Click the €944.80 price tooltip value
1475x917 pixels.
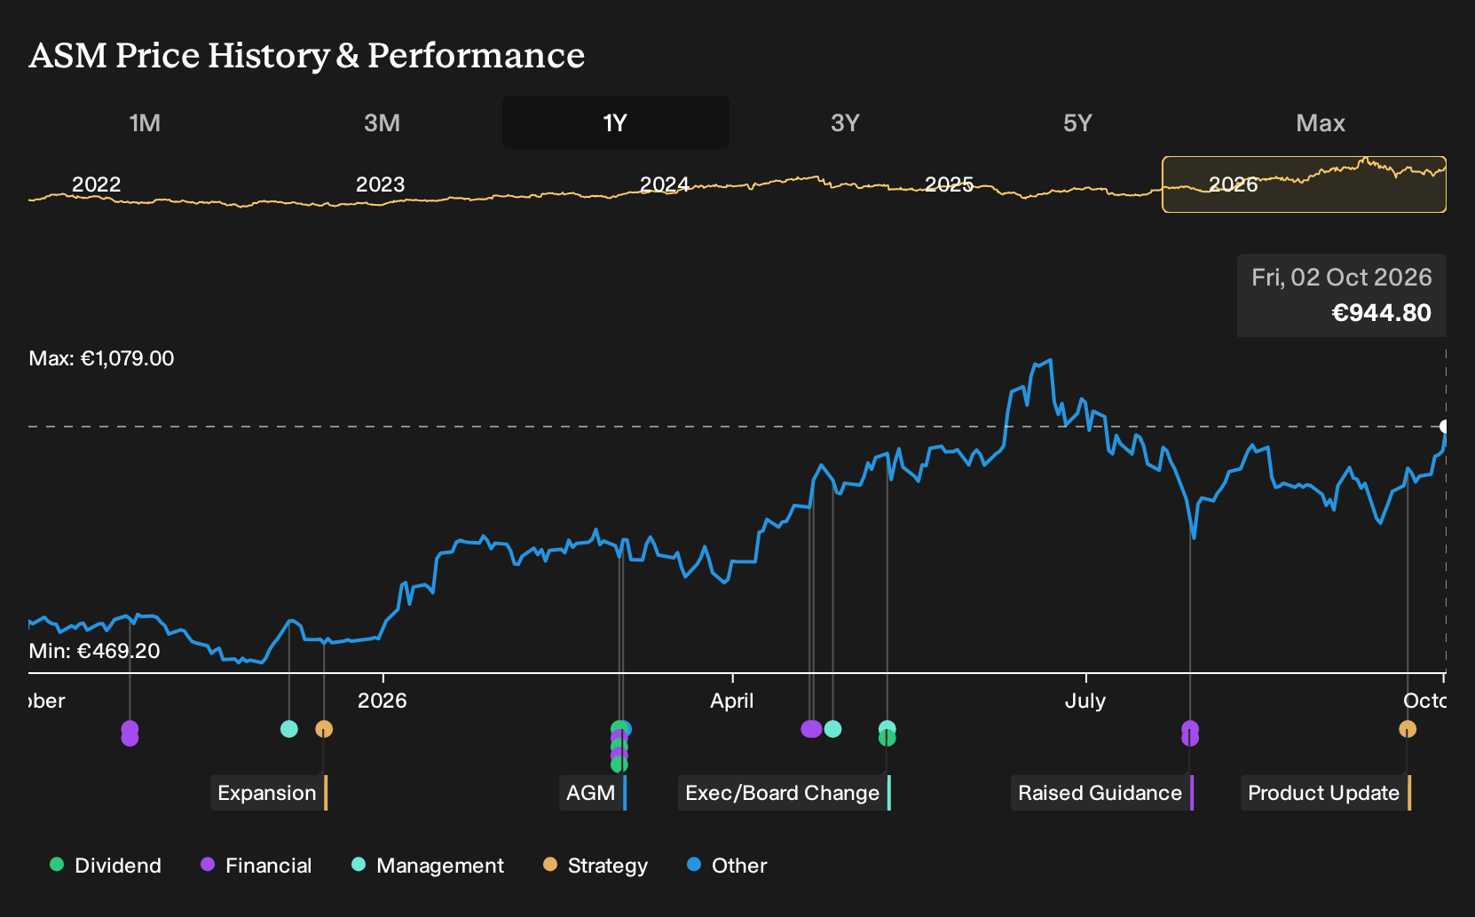pos(1382,313)
